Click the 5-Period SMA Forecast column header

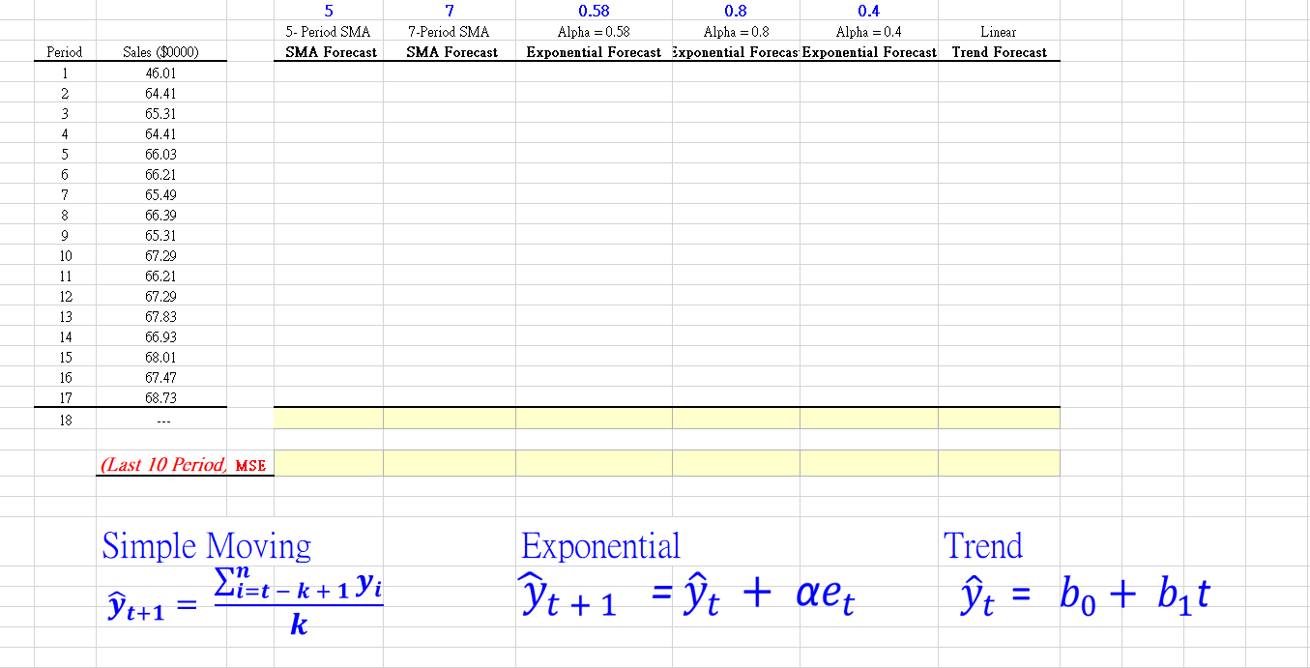[329, 52]
